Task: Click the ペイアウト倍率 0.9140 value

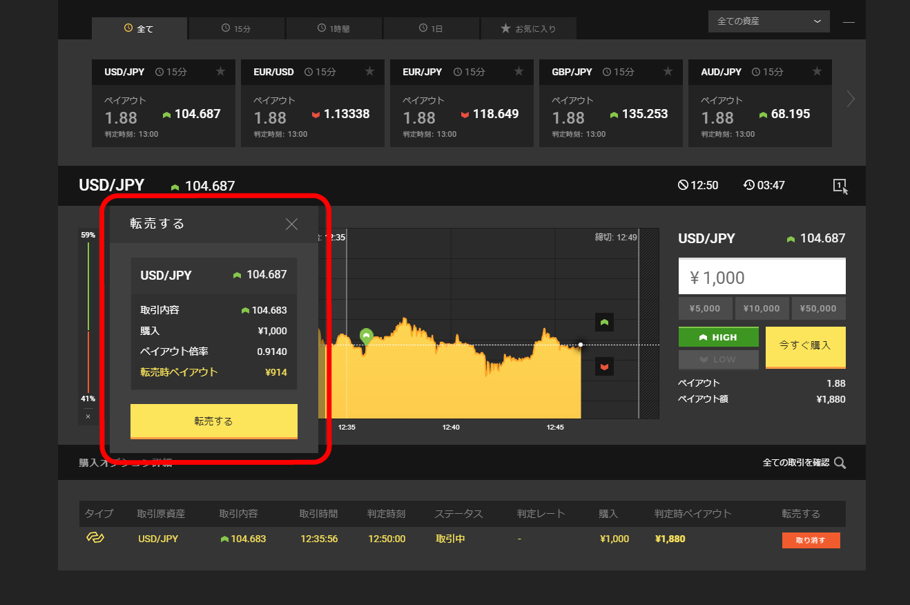Action: point(272,352)
